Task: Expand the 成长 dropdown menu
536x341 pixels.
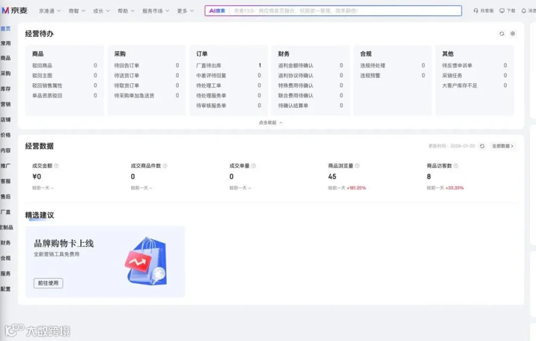Action: (x=101, y=11)
